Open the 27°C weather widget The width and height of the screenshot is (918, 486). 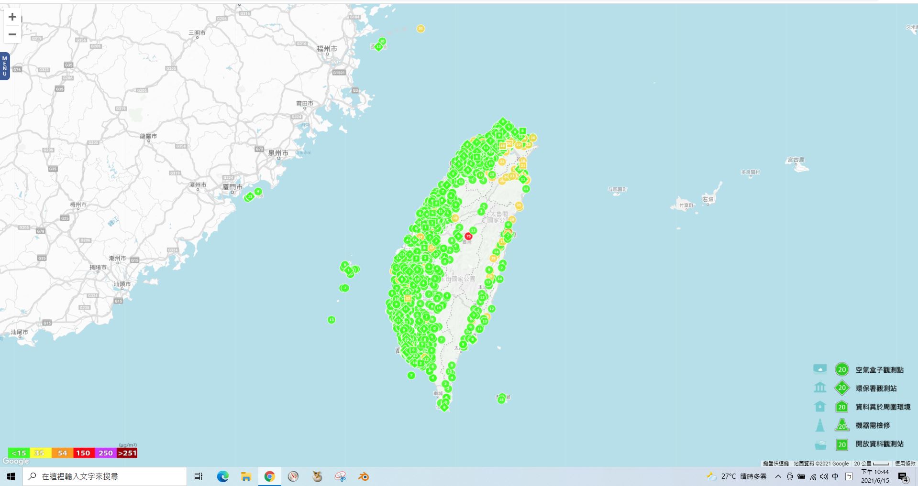pyautogui.click(x=737, y=476)
